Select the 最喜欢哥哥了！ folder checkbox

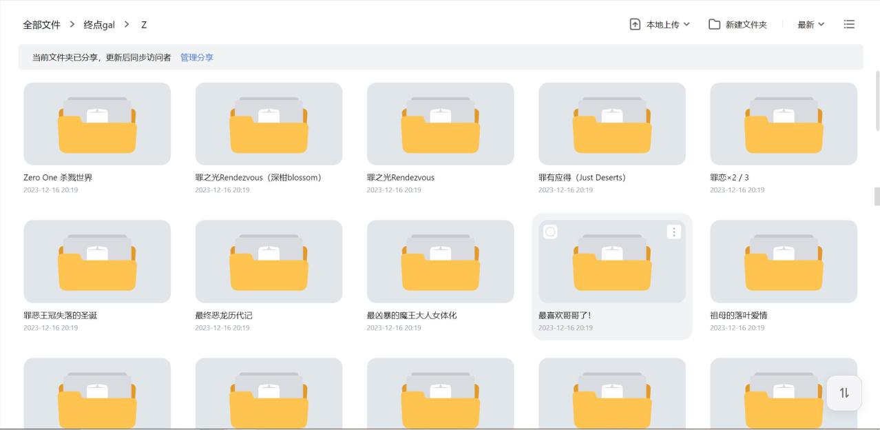550,232
